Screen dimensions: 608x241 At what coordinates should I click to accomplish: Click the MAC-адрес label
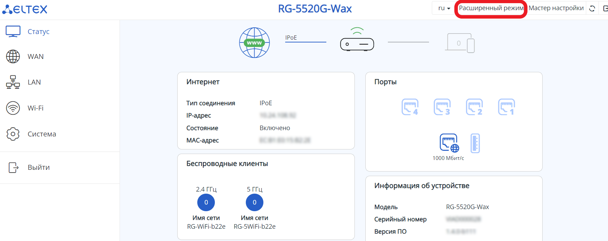pyautogui.click(x=203, y=140)
